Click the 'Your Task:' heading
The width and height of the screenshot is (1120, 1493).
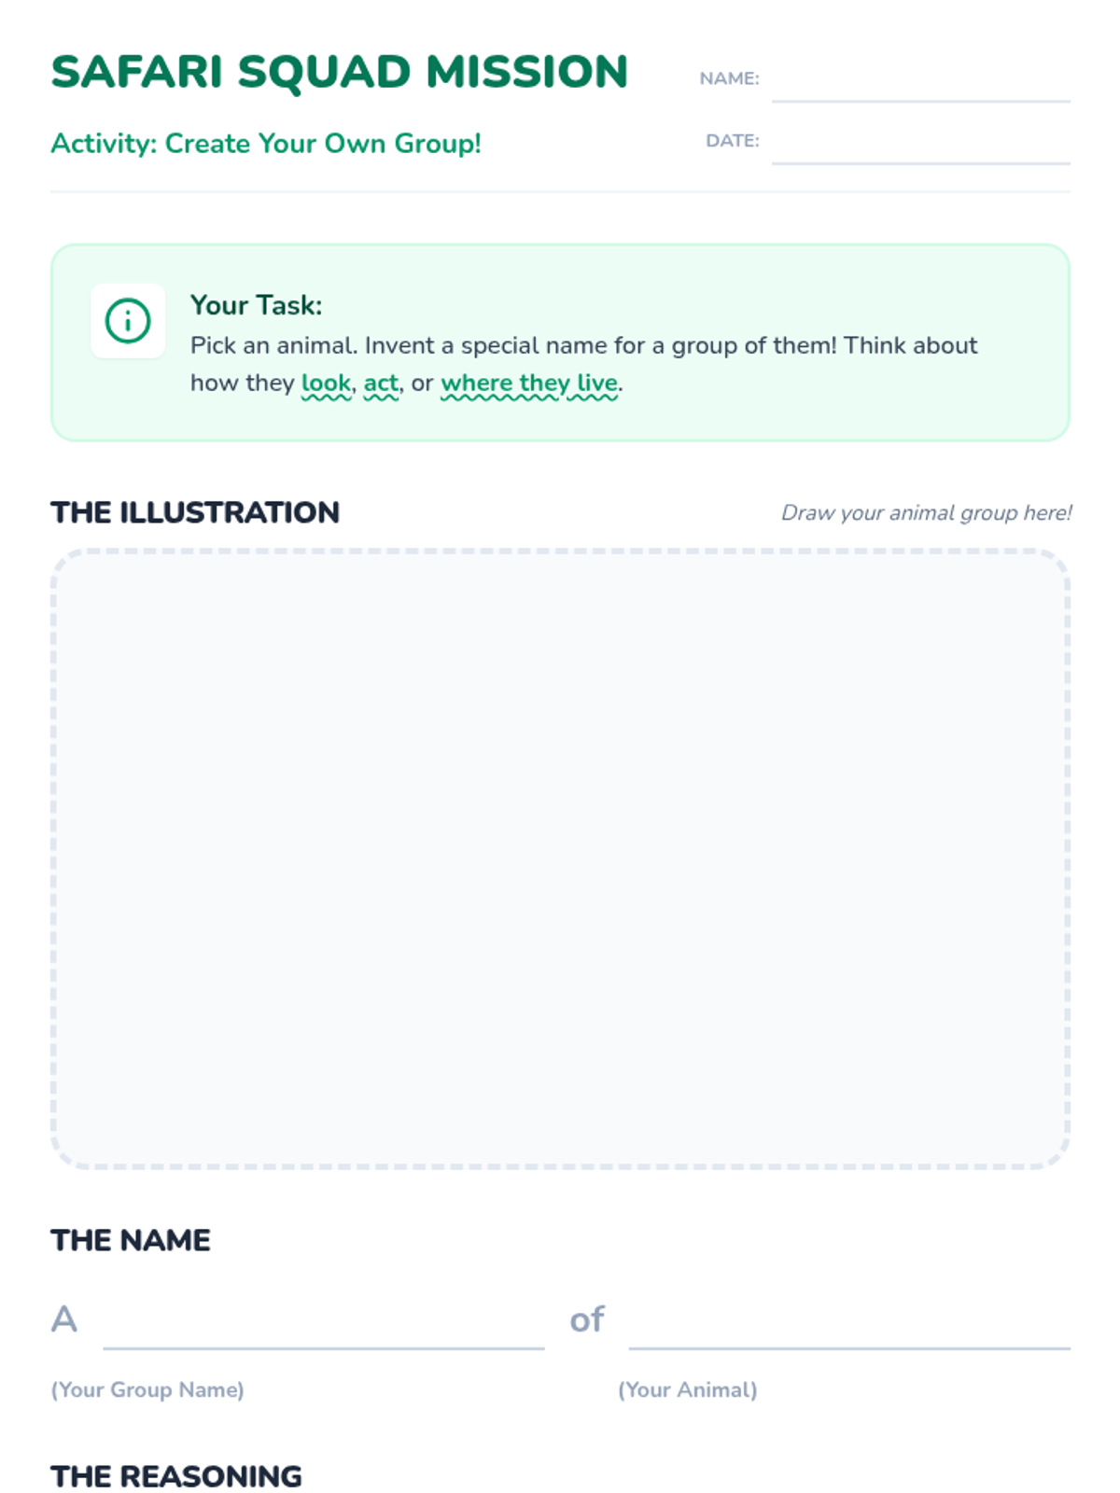point(257,305)
